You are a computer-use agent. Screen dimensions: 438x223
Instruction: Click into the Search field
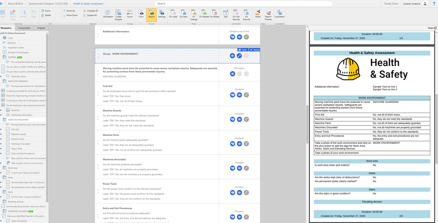244,4
